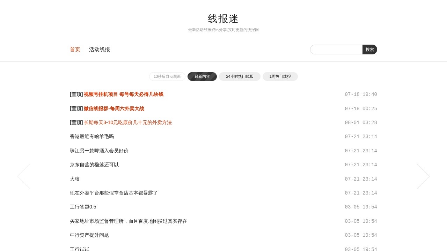Open the post 买家地址市场监督管理所
Viewport: 447px width, 251px height.
(129, 221)
